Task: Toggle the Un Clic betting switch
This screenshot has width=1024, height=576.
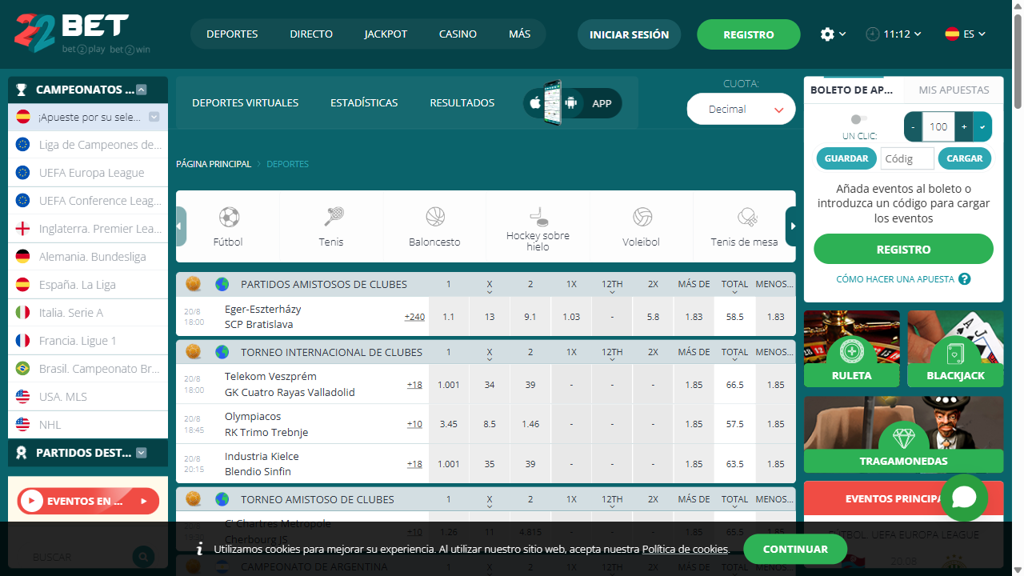Action: (x=859, y=119)
